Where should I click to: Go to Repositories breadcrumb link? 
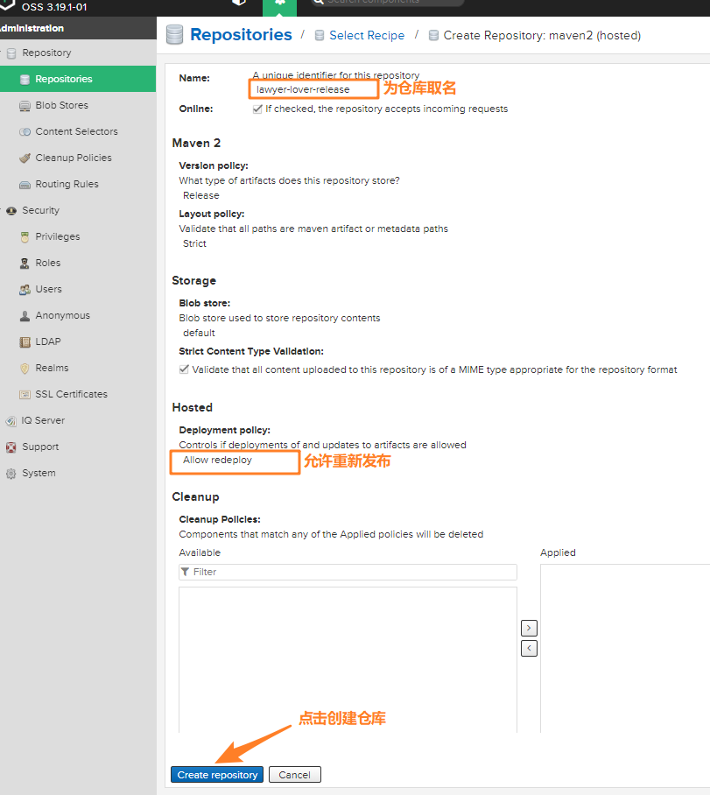241,34
